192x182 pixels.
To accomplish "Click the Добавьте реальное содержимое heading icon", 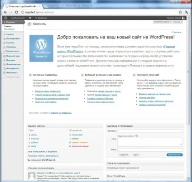I will click(x=82, y=75).
